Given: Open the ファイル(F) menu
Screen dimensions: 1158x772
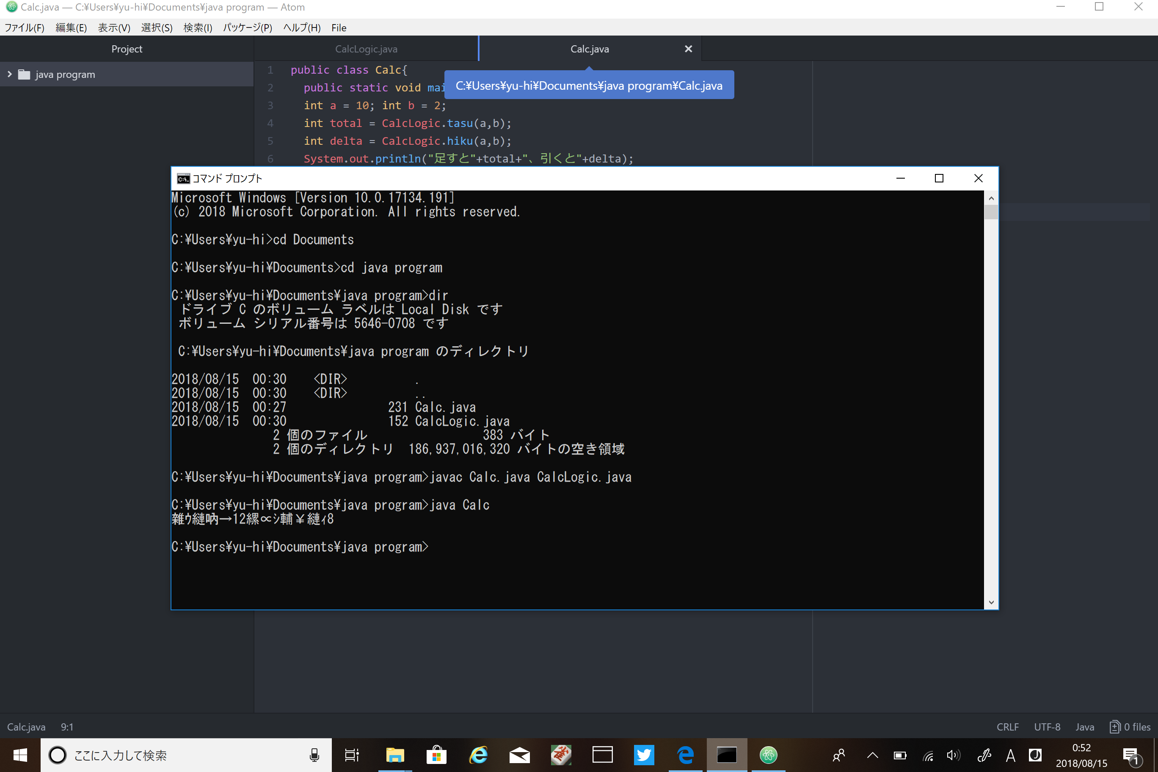Looking at the screenshot, I should pyautogui.click(x=24, y=28).
